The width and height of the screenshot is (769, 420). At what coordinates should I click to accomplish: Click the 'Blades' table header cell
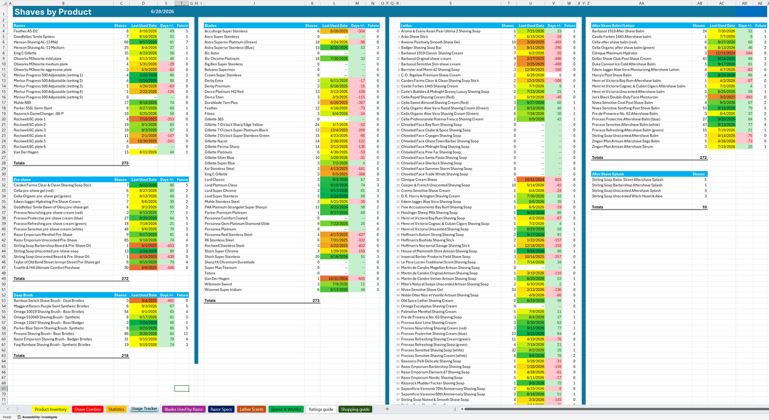click(x=254, y=26)
